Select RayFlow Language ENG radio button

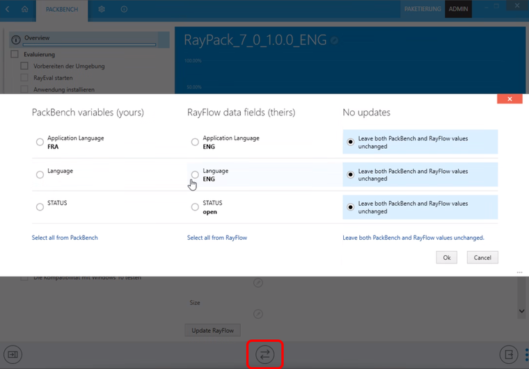(195, 174)
